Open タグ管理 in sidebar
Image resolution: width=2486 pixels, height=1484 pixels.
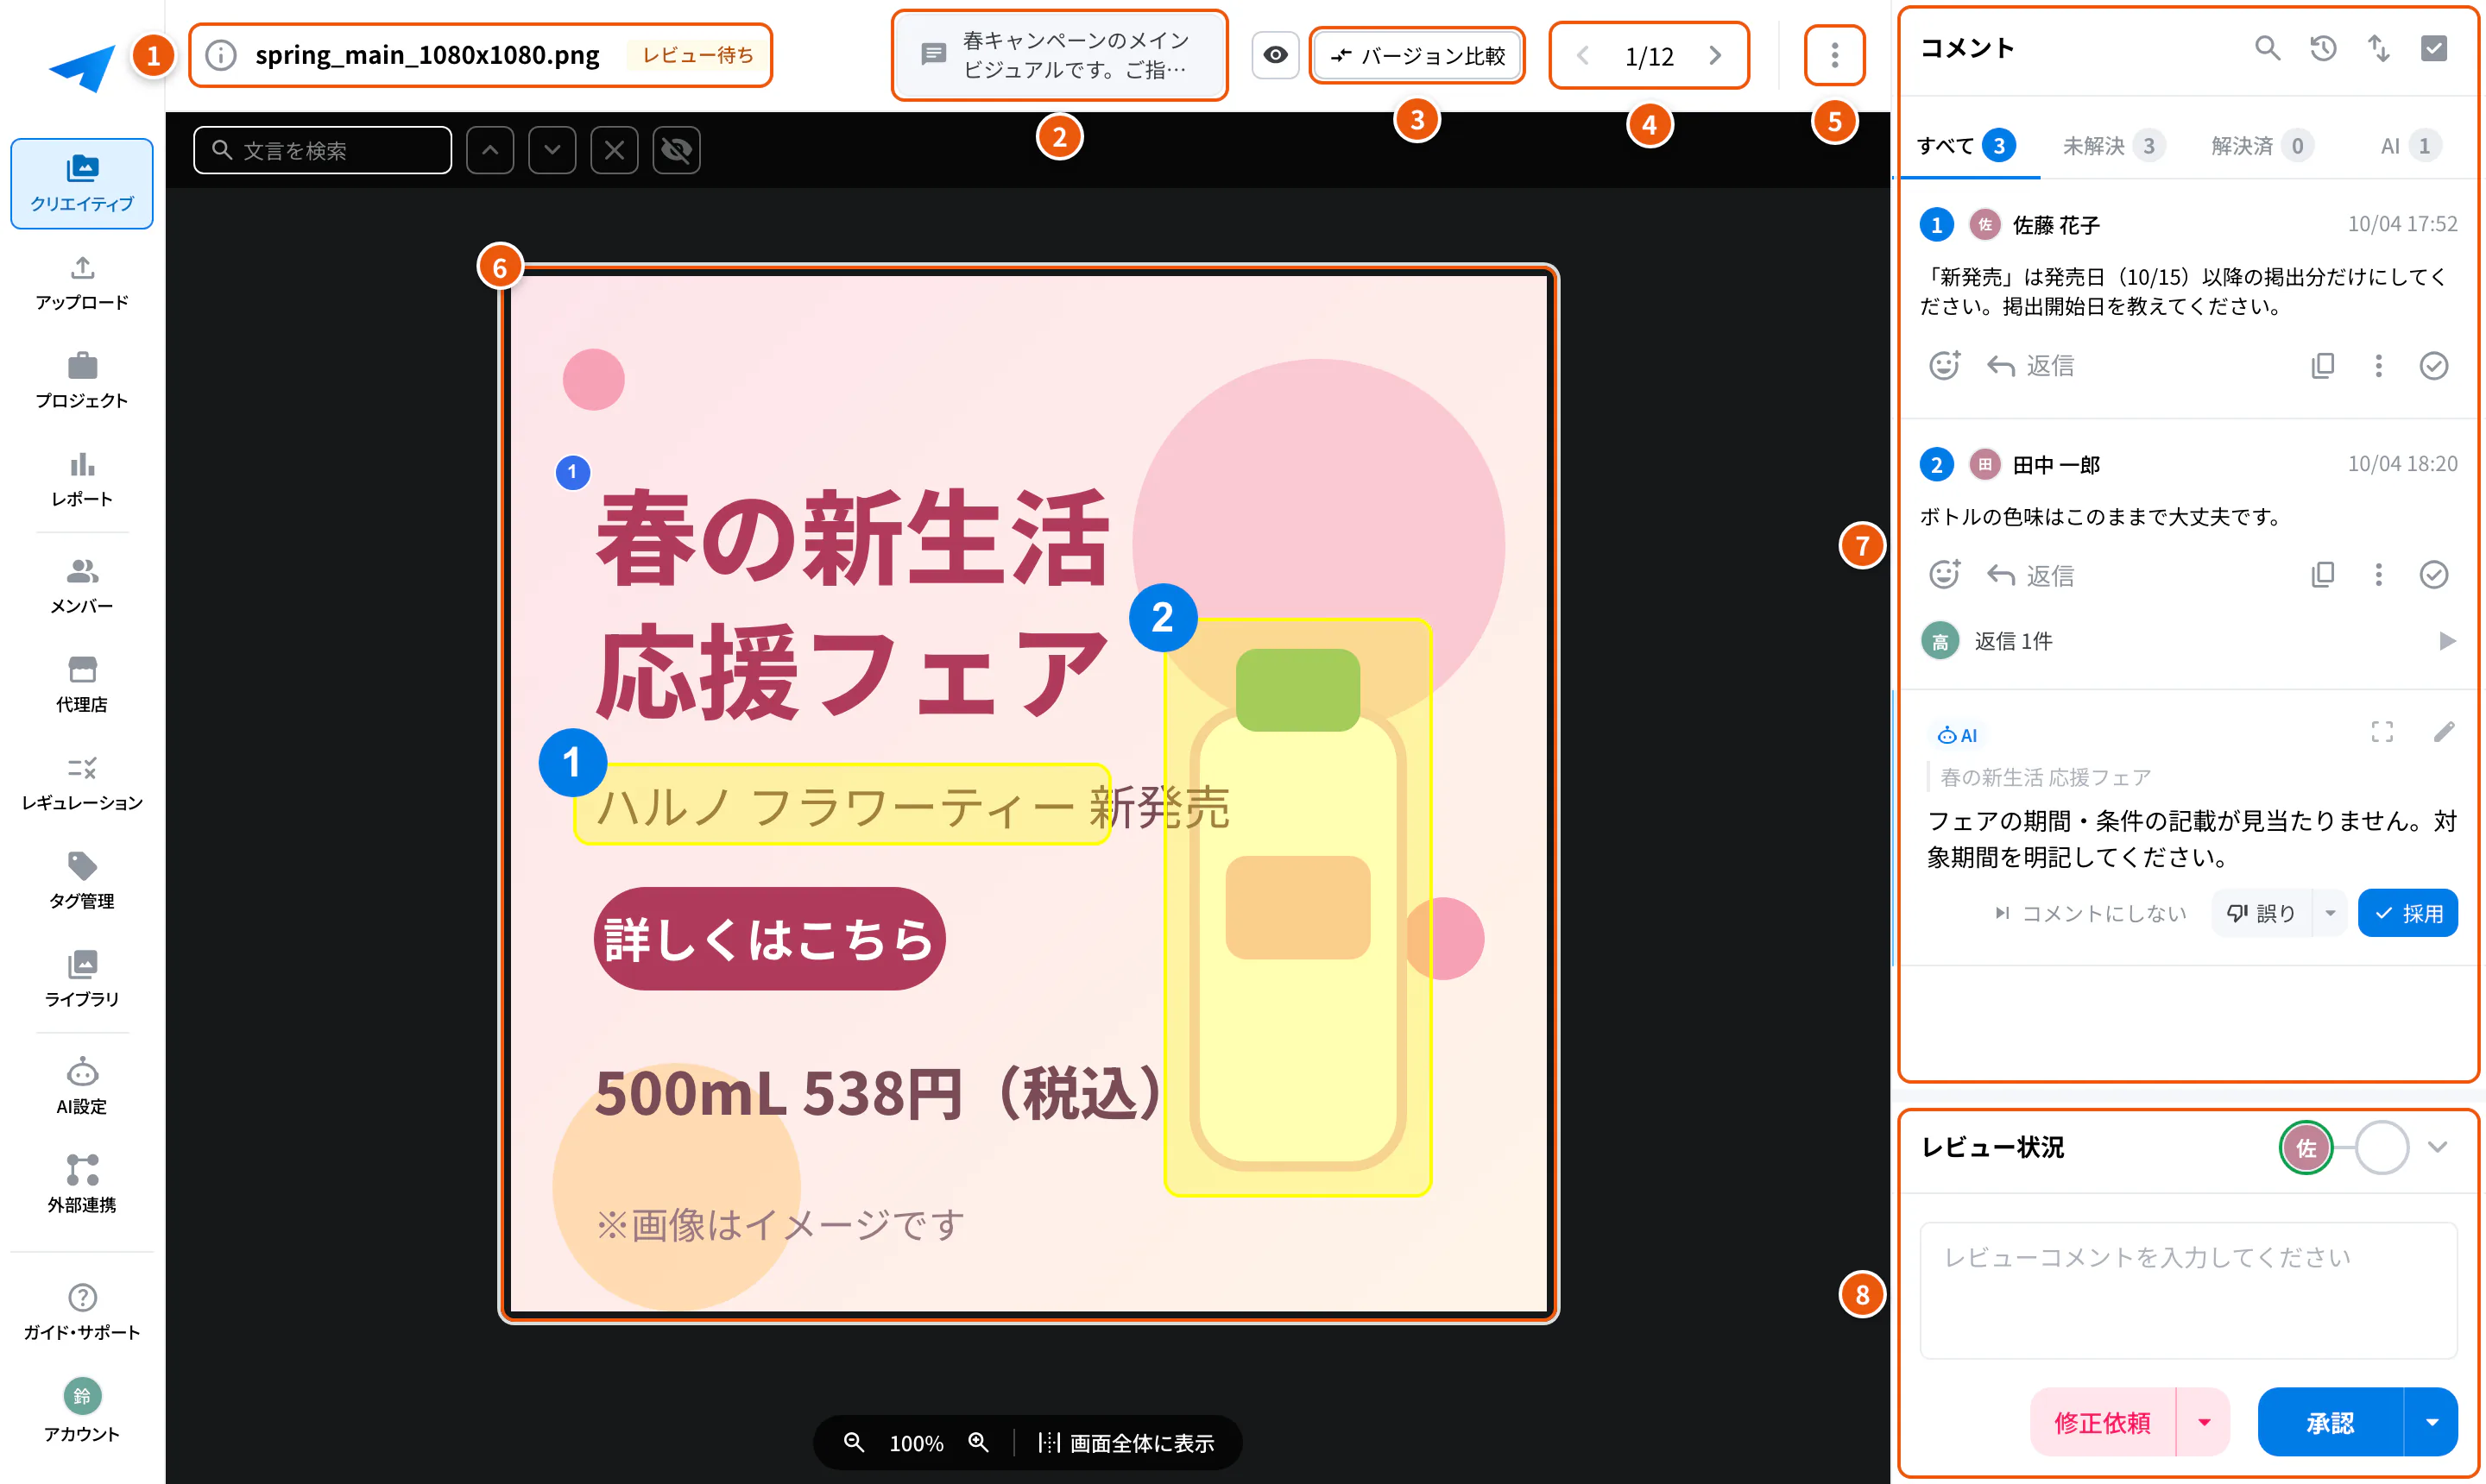[x=81, y=881]
